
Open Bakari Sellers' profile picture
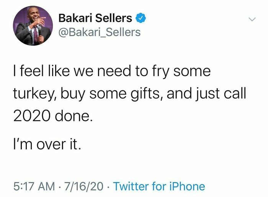(32, 26)
